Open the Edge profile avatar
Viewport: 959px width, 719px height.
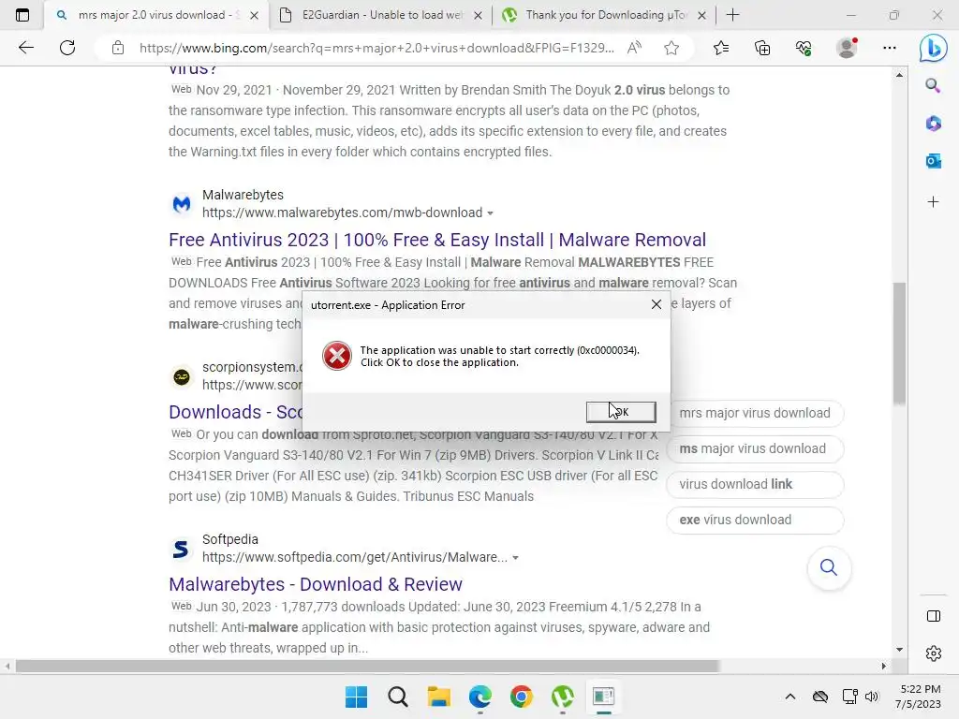pyautogui.click(x=847, y=48)
